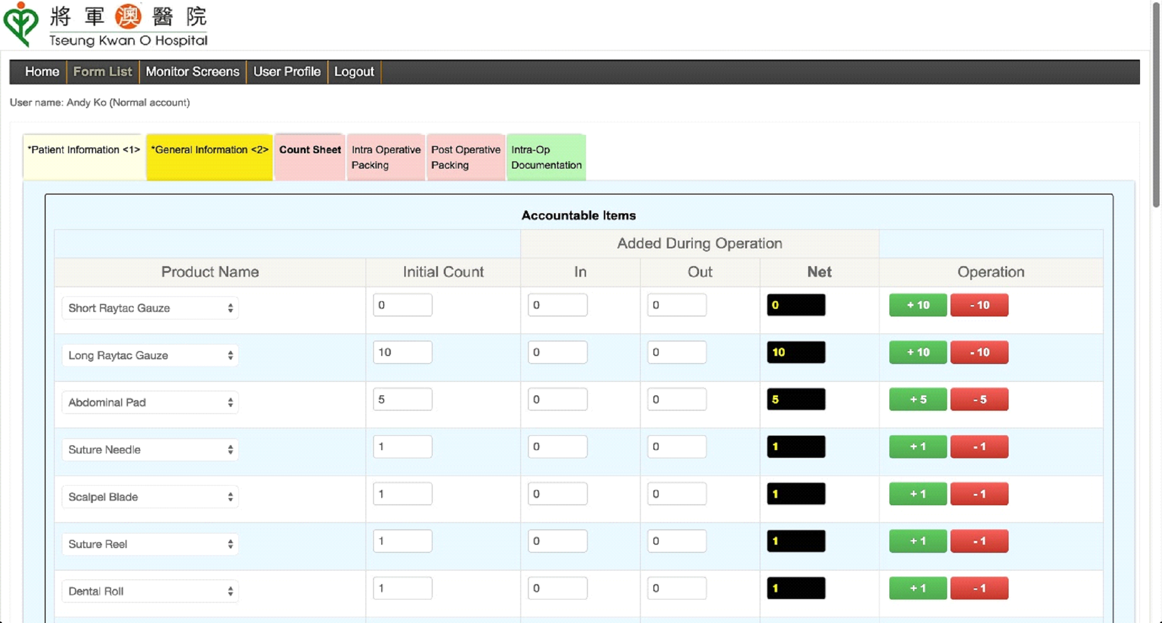Click the Out field for Abdominal Pad

(x=676, y=399)
